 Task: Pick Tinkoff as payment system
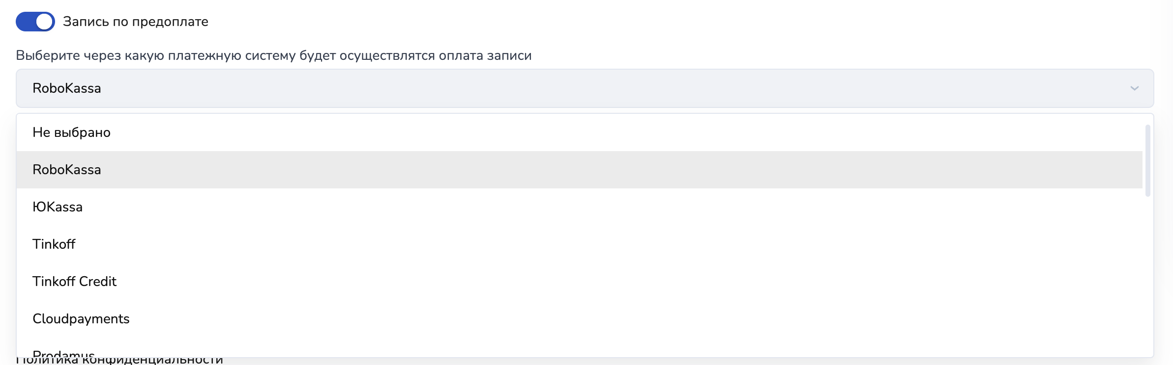tap(54, 244)
